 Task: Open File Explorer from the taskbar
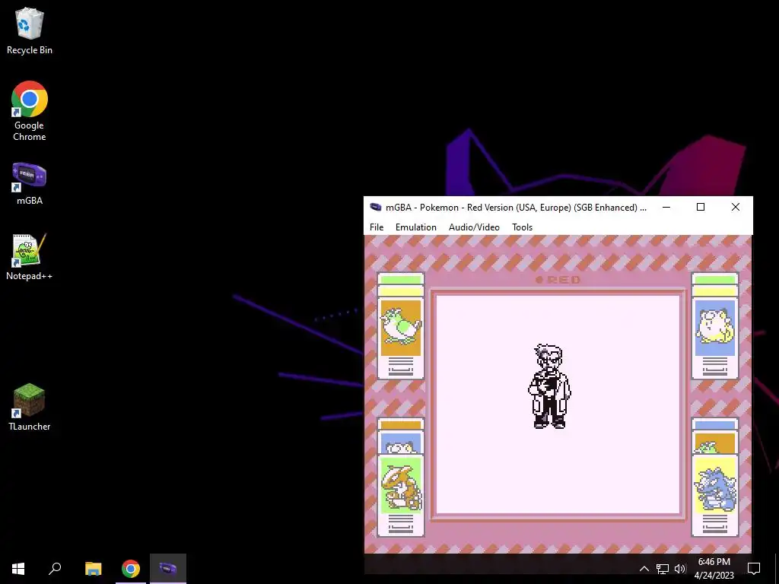[93, 569]
